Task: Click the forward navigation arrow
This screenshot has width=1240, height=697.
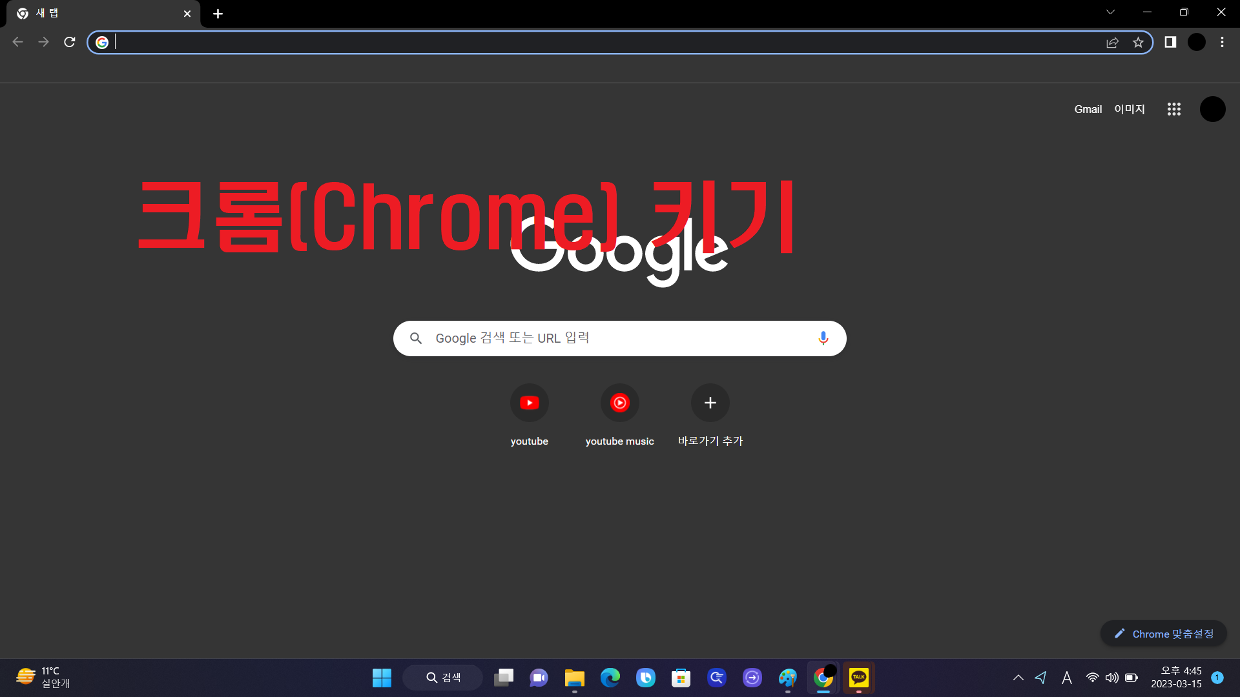Action: pos(43,42)
